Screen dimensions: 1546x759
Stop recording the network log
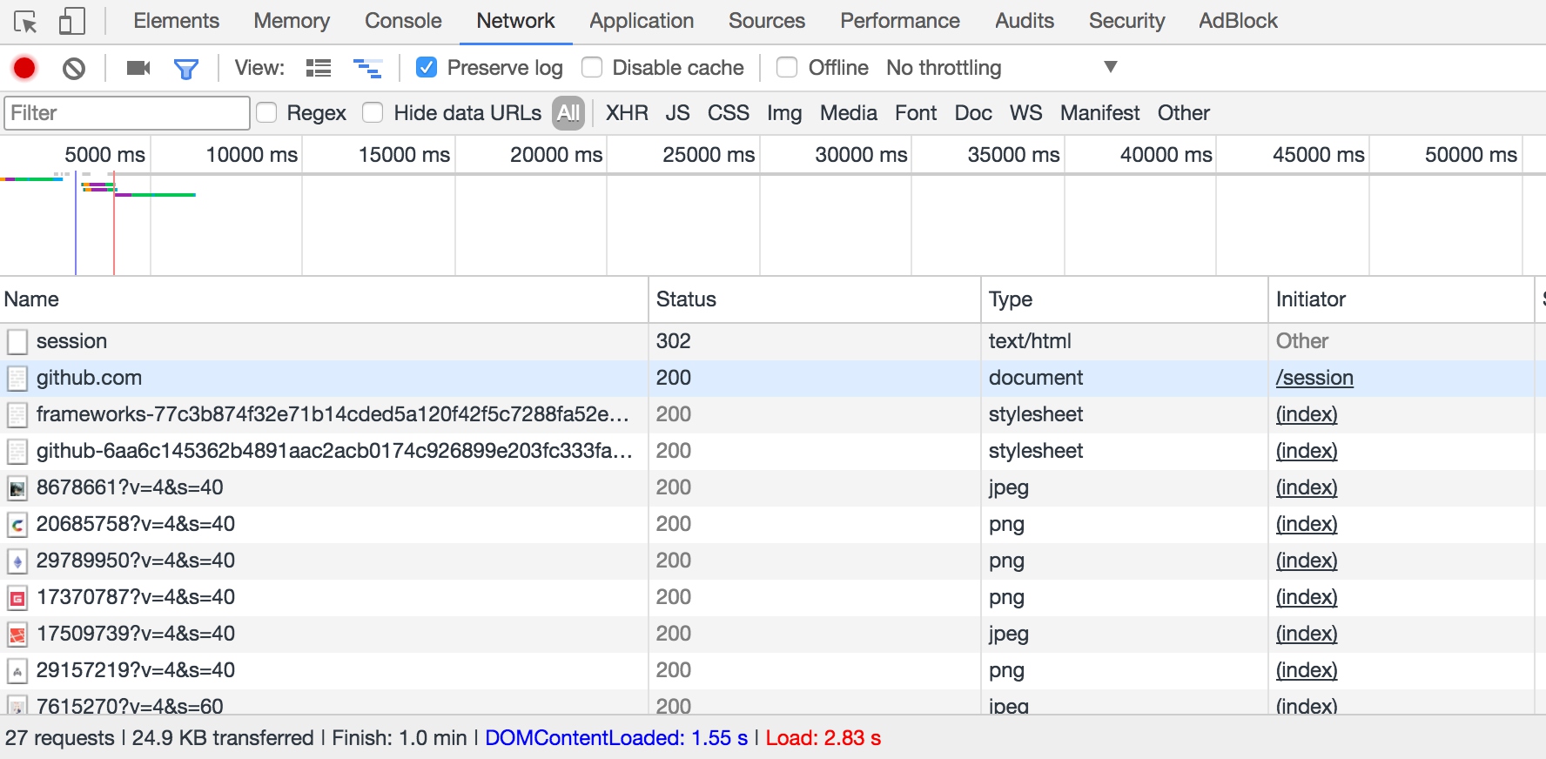pyautogui.click(x=24, y=68)
